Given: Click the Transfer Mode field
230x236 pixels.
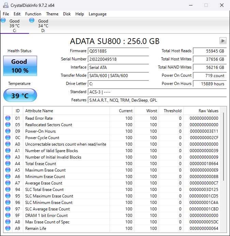Looking at the screenshot, I should point(118,75).
